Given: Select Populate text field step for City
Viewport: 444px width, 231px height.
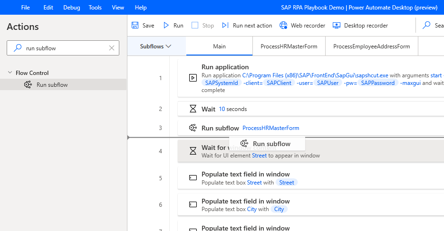Looking at the screenshot, I should pyautogui.click(x=310, y=205).
